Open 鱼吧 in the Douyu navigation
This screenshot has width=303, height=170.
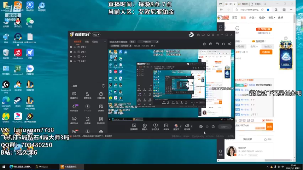coord(280,17)
